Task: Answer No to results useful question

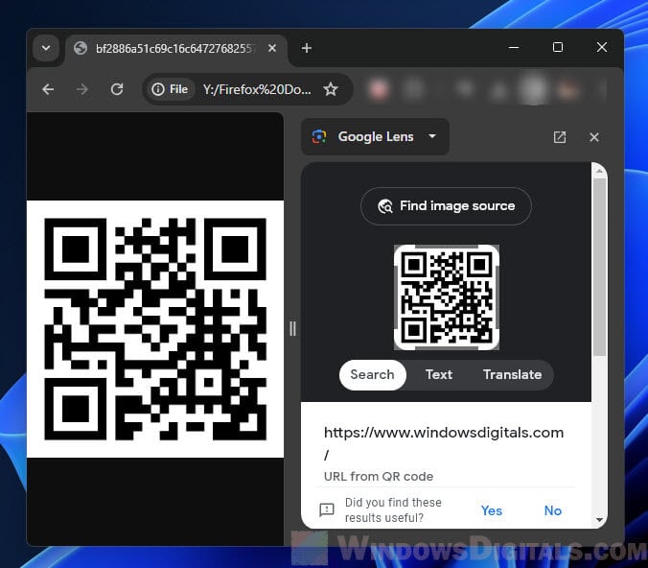Action: pyautogui.click(x=552, y=510)
